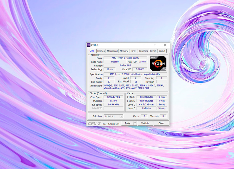The height and width of the screenshot is (169, 234).
Task: Click the Core Speed value 1399.17 MHz
Action: pyautogui.click(x=114, y=97)
